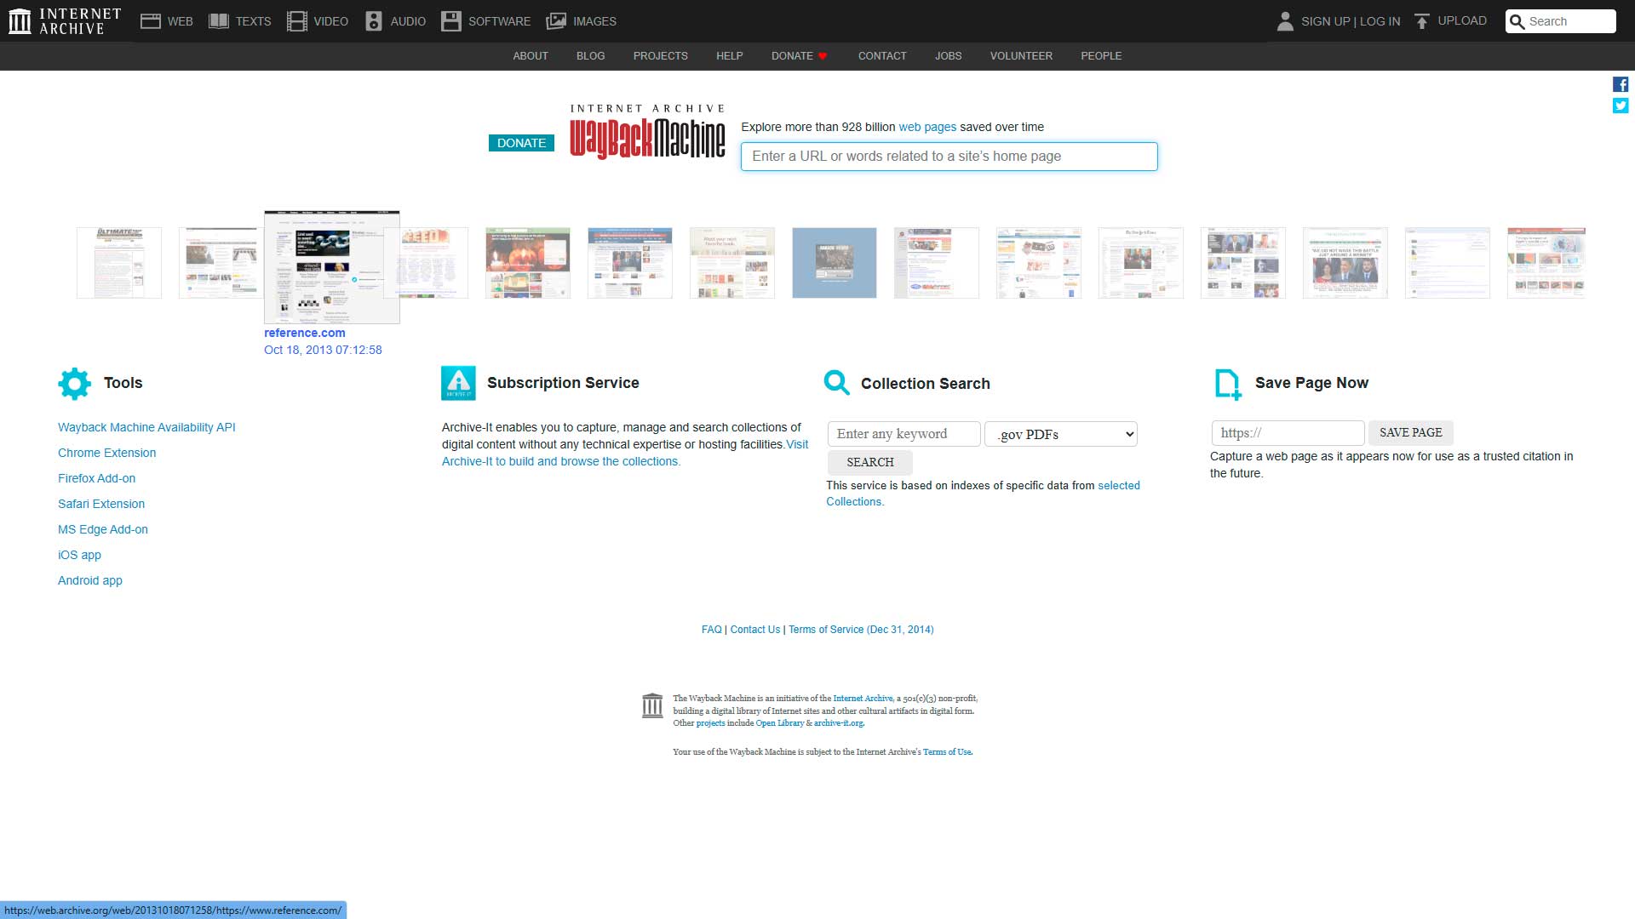Open the CONTACT menu item
The width and height of the screenshot is (1635, 919).
[x=882, y=56]
